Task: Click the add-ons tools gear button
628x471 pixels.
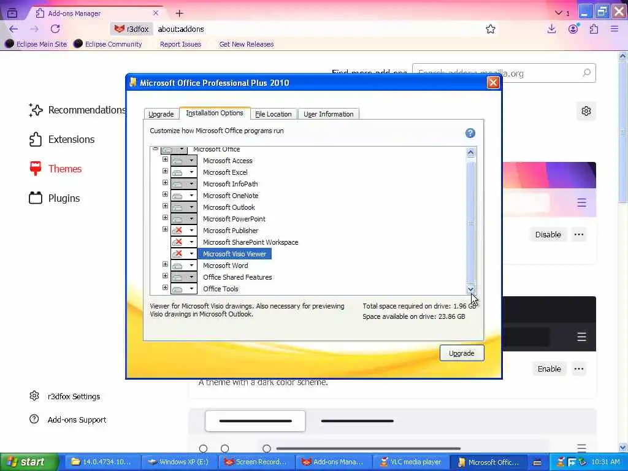Action: coord(586,111)
